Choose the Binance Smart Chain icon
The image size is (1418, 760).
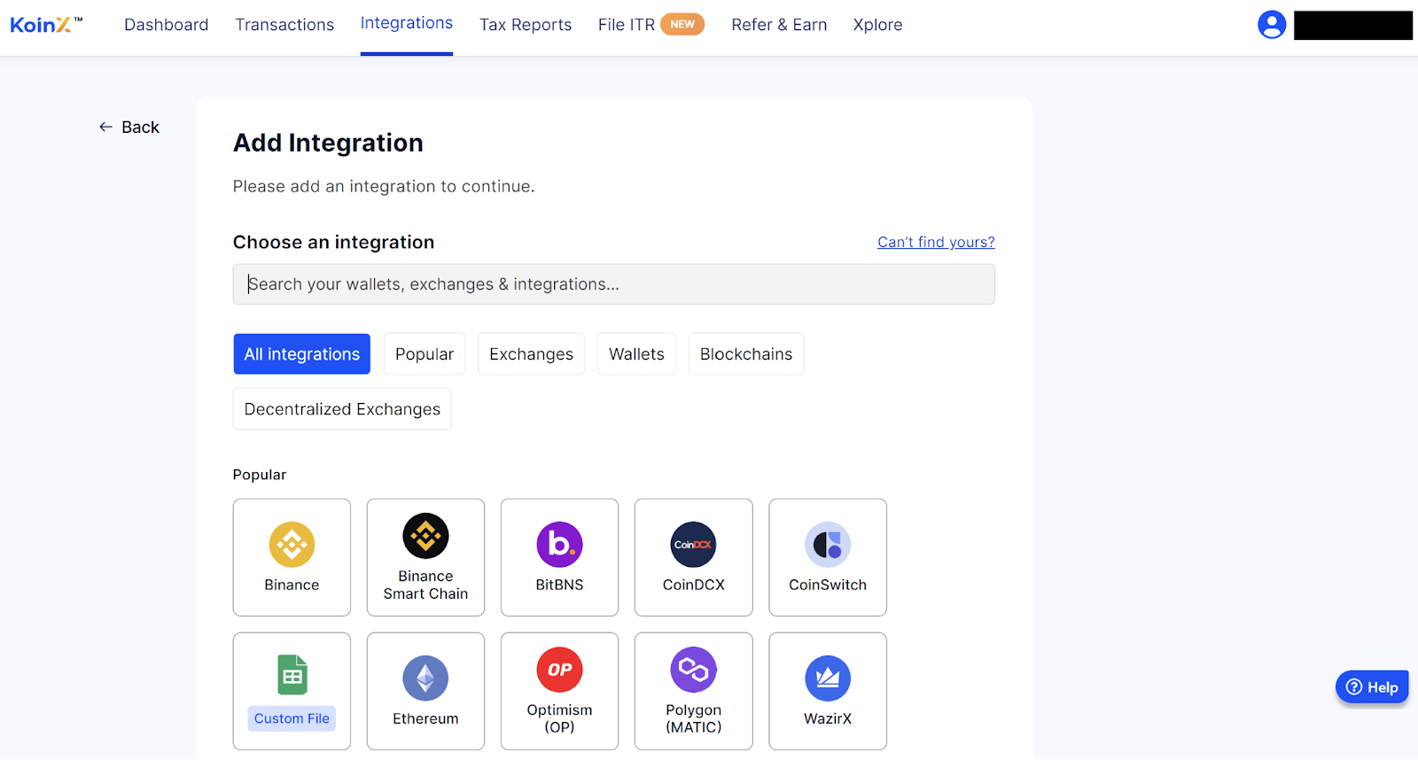coord(425,536)
